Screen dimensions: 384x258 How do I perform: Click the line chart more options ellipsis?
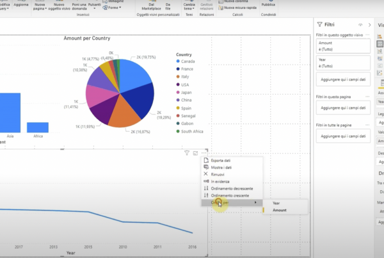point(204,153)
